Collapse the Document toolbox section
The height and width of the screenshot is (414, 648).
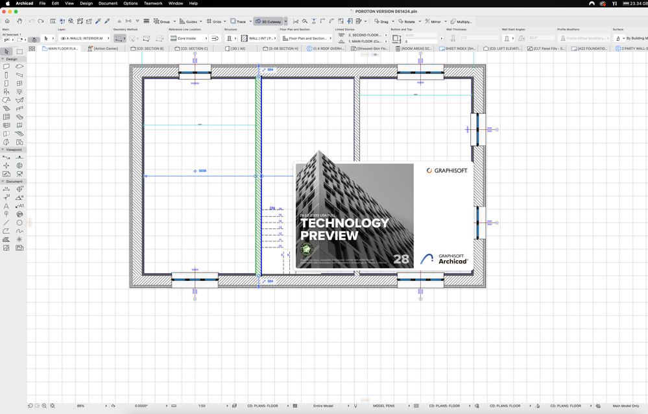(3, 181)
